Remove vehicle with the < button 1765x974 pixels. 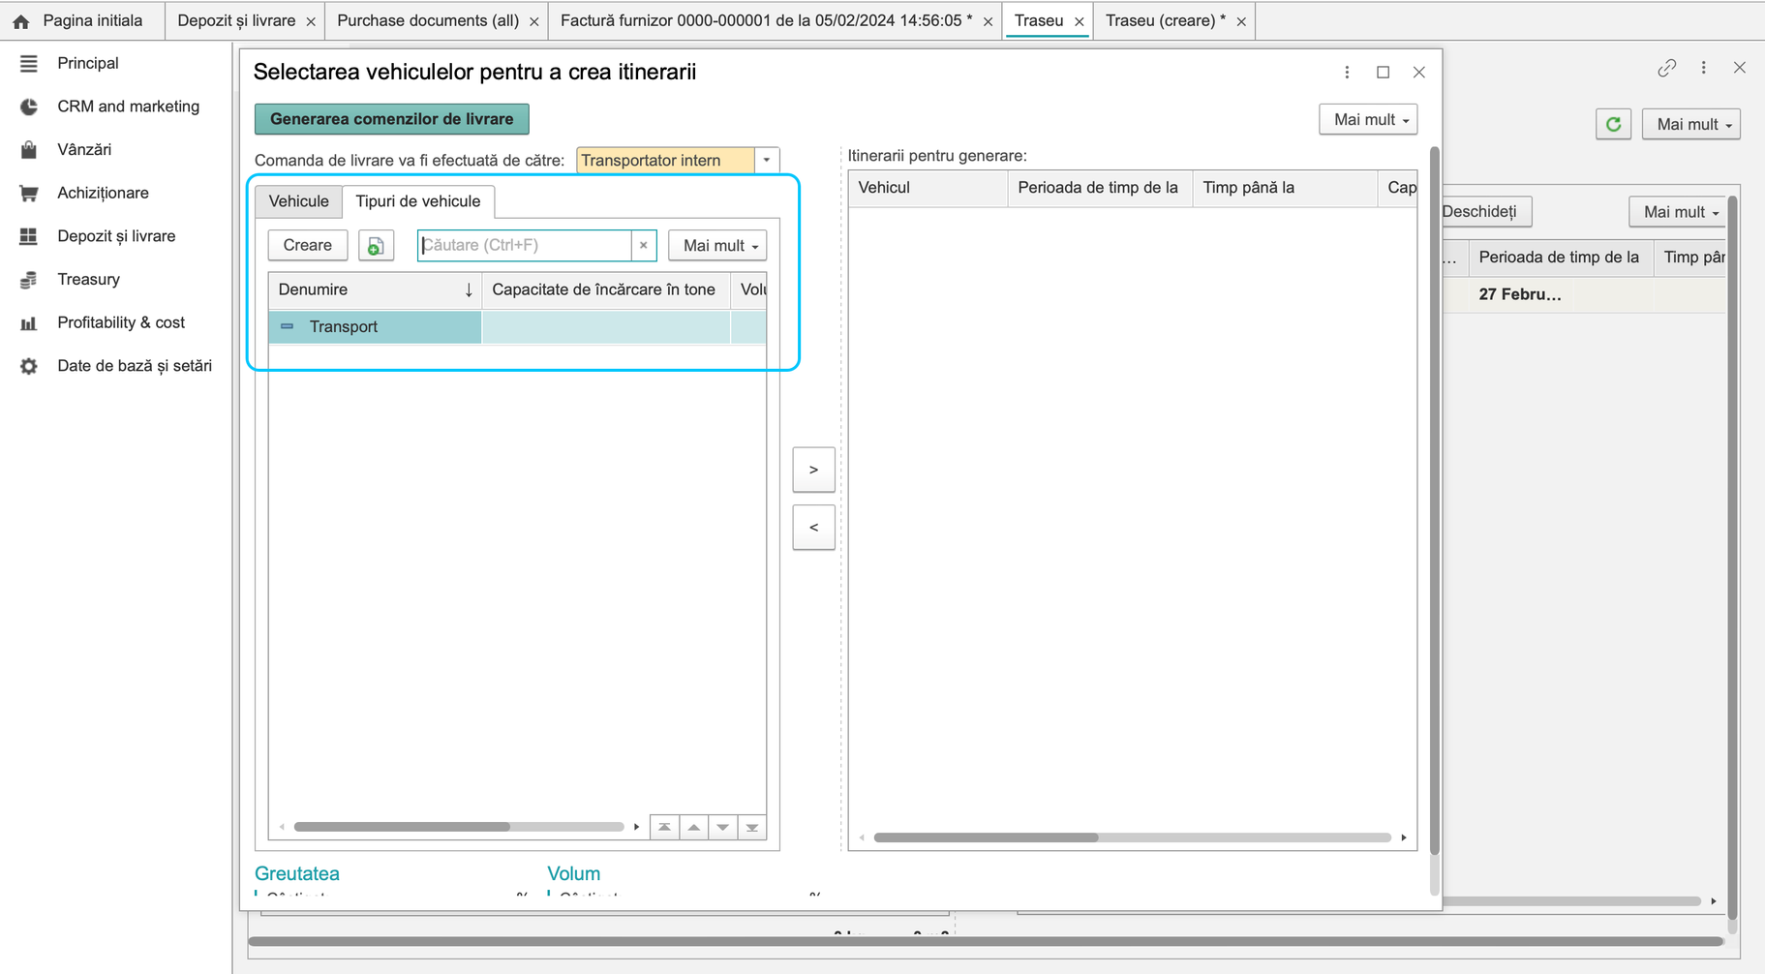(813, 528)
